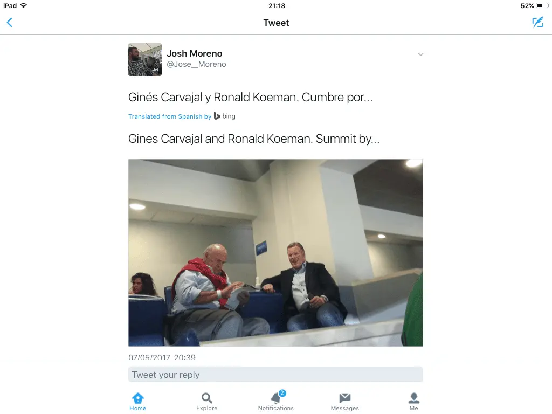552x414 pixels.
Task: Open the tweet options chevron
Action: (420, 54)
